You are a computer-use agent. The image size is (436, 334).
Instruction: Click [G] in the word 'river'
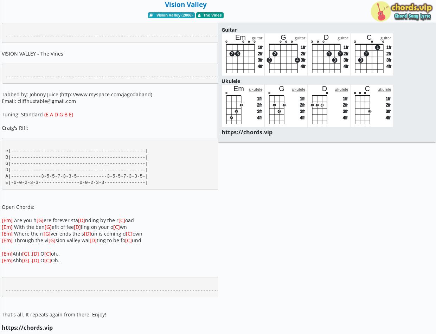coord(47,234)
